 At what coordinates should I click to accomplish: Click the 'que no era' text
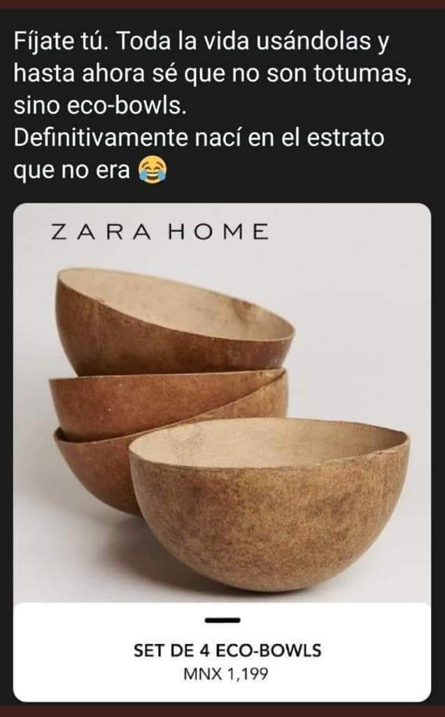pyautogui.click(x=72, y=172)
